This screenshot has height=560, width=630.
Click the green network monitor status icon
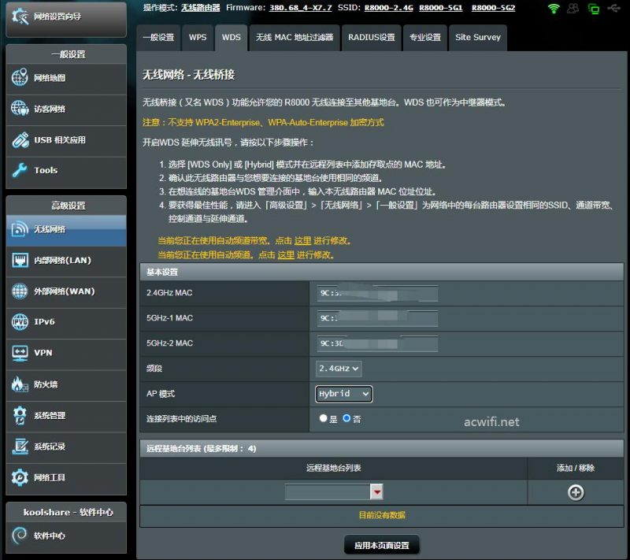(594, 9)
